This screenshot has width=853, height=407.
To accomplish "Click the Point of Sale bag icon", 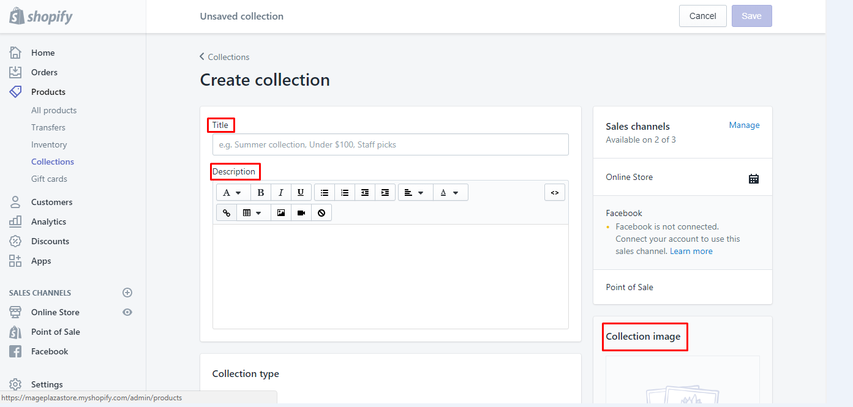I will [x=15, y=332].
